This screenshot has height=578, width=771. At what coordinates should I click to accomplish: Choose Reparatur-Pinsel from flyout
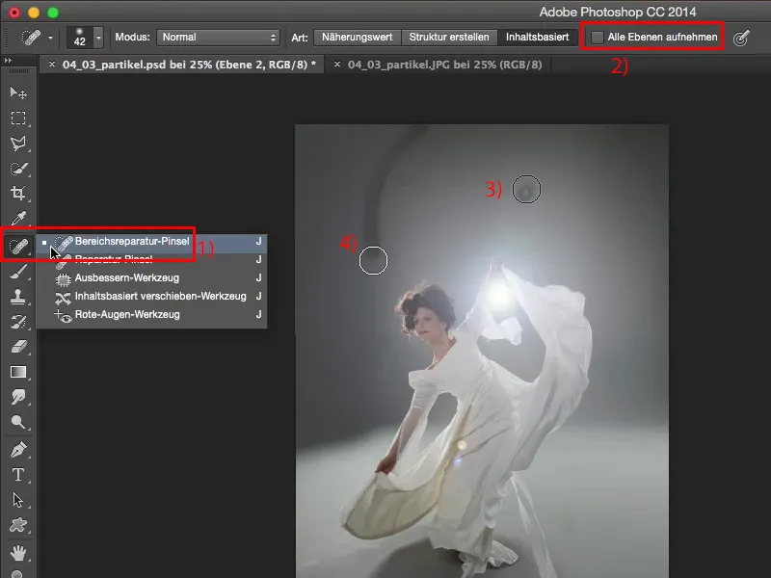click(x=152, y=259)
